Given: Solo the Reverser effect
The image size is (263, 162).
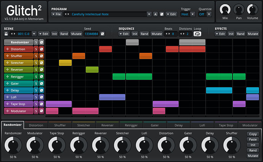Looking at the screenshot, I should click(x=36, y=70).
